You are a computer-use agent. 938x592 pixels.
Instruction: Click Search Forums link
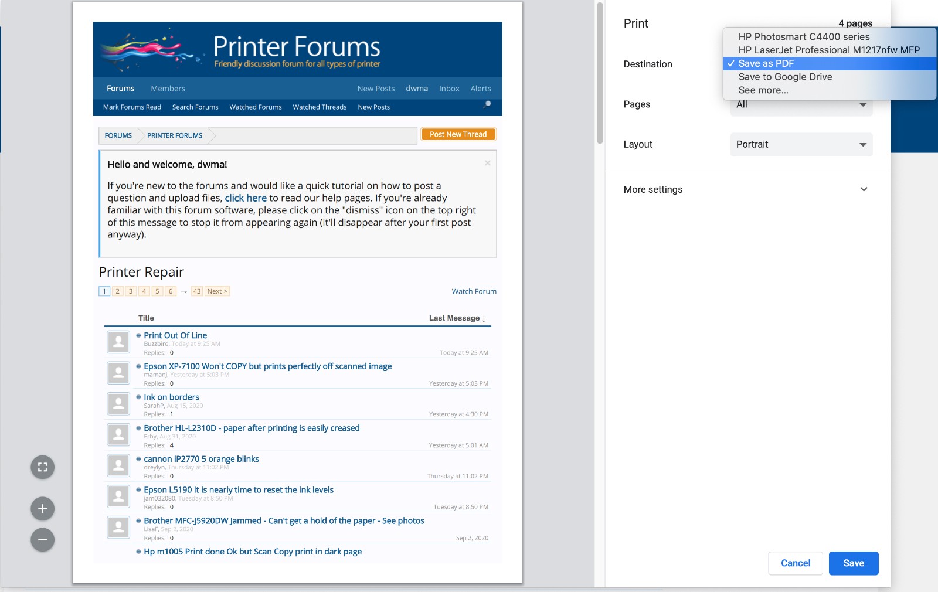(x=195, y=107)
